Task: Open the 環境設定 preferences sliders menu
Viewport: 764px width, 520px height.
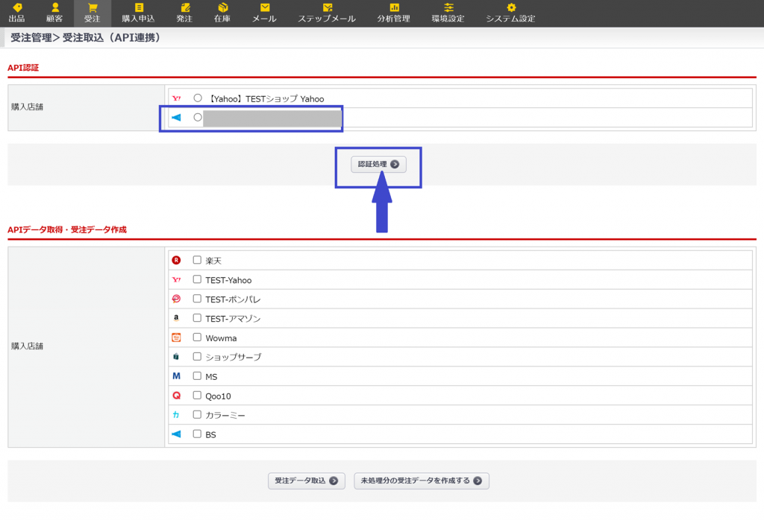Action: click(448, 13)
